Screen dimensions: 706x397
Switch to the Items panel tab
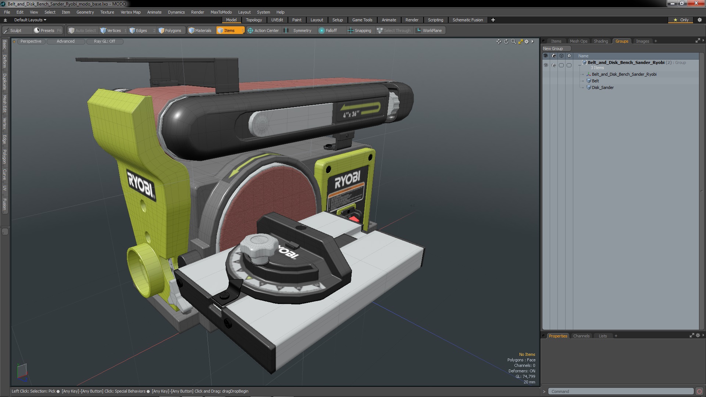(556, 41)
